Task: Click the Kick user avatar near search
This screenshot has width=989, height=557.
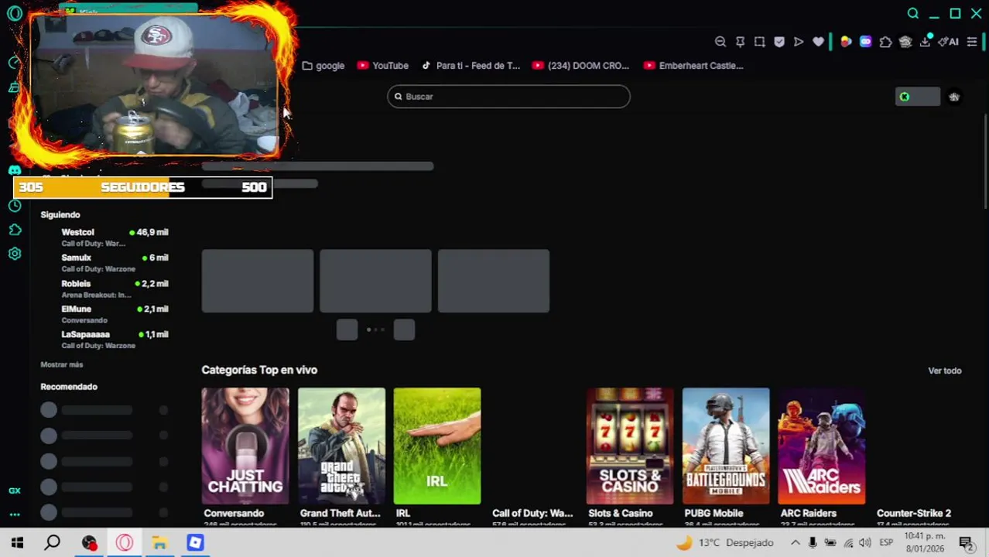Action: point(954,97)
